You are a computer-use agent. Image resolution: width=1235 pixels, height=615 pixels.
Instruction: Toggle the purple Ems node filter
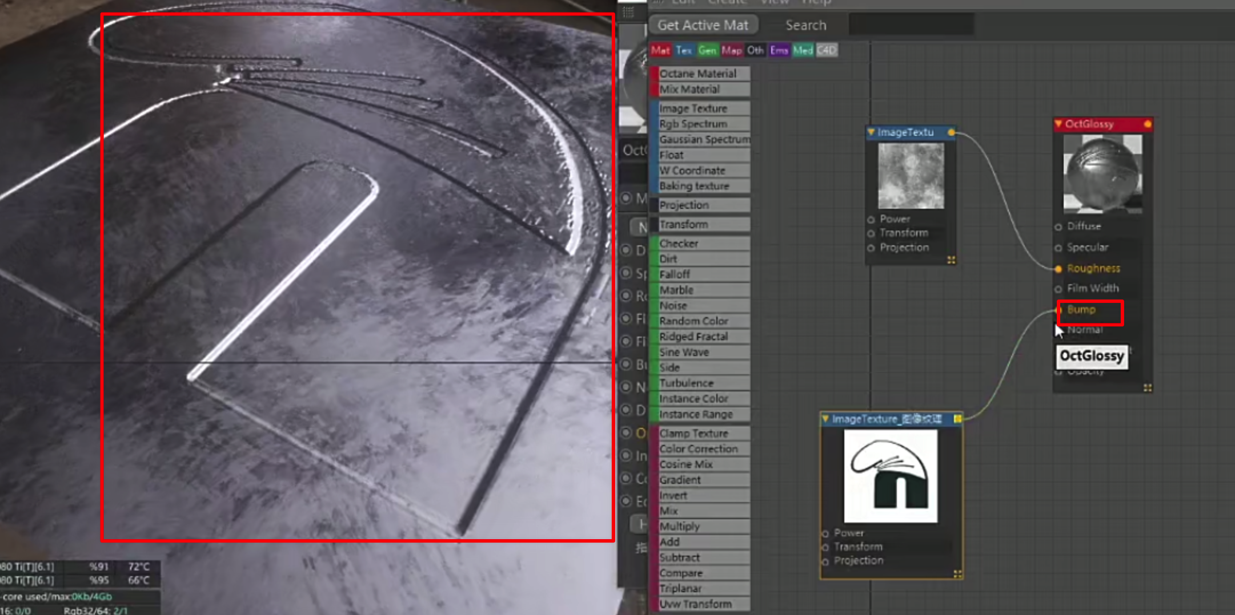[x=779, y=50]
